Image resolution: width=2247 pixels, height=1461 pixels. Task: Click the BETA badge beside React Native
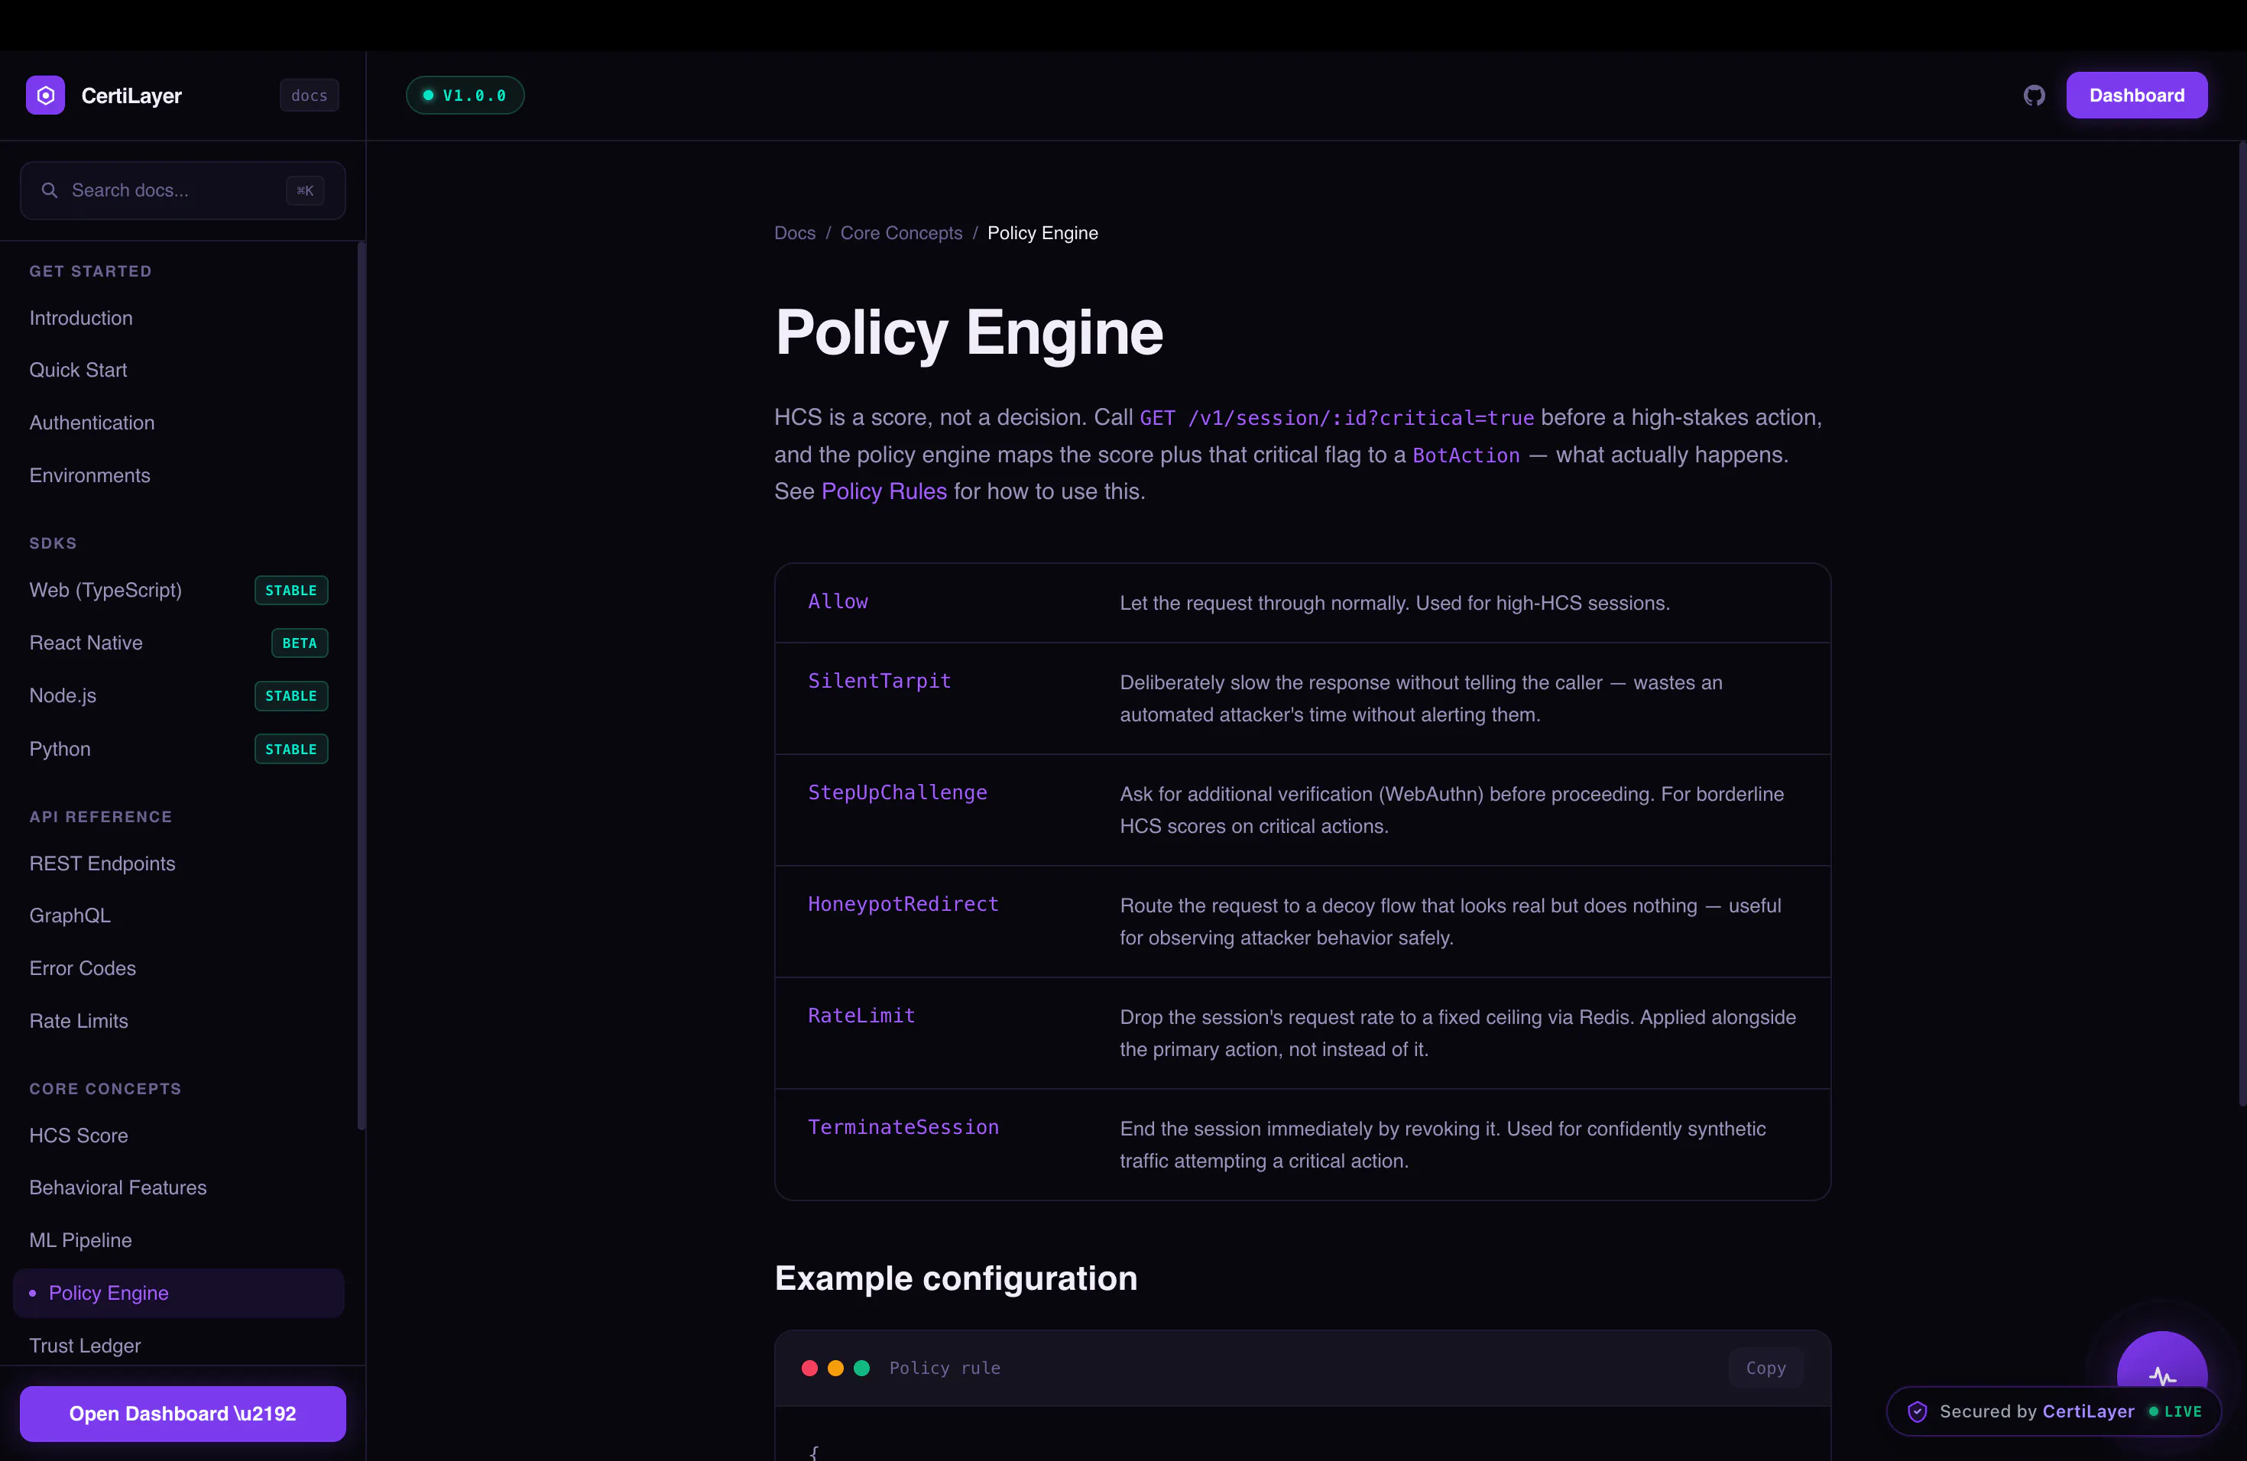tap(300, 643)
